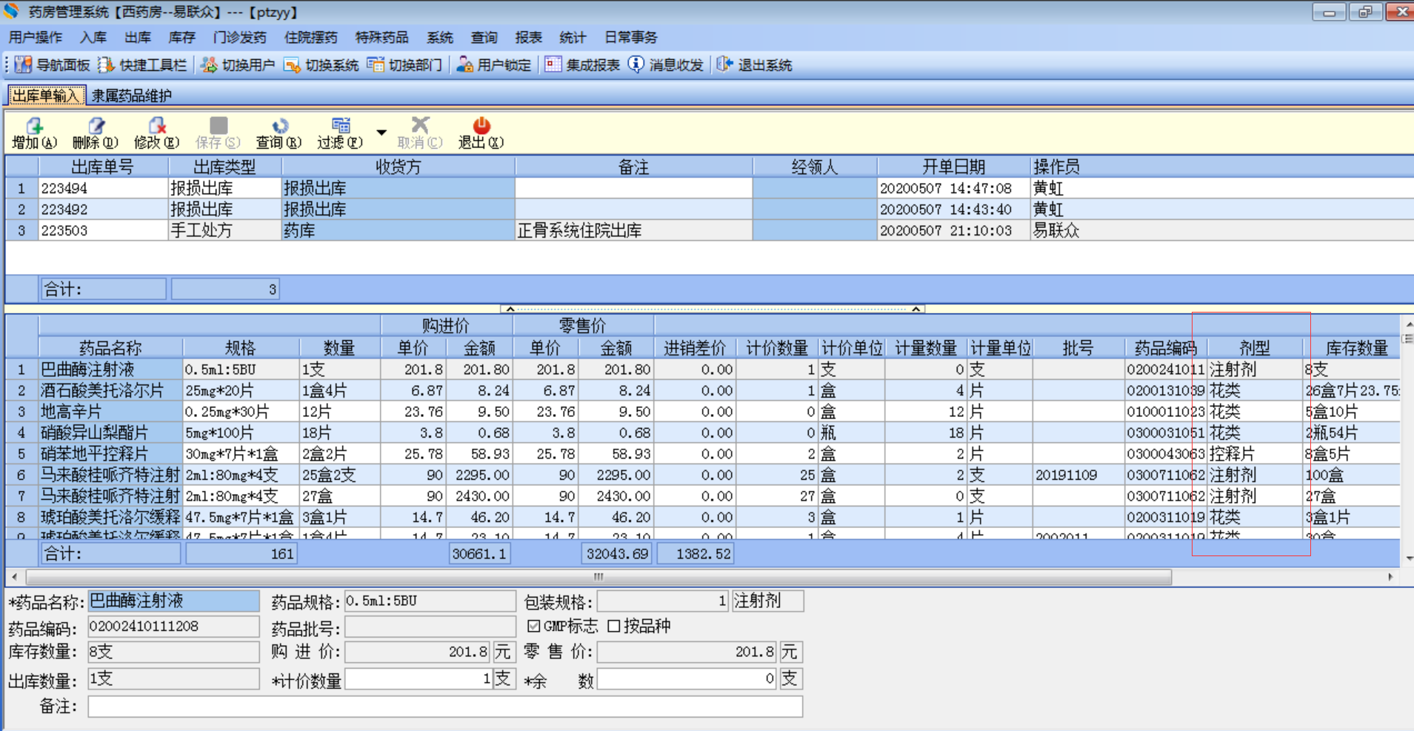This screenshot has width=1414, height=731.
Task: Open the 出库 menu
Action: tap(138, 37)
